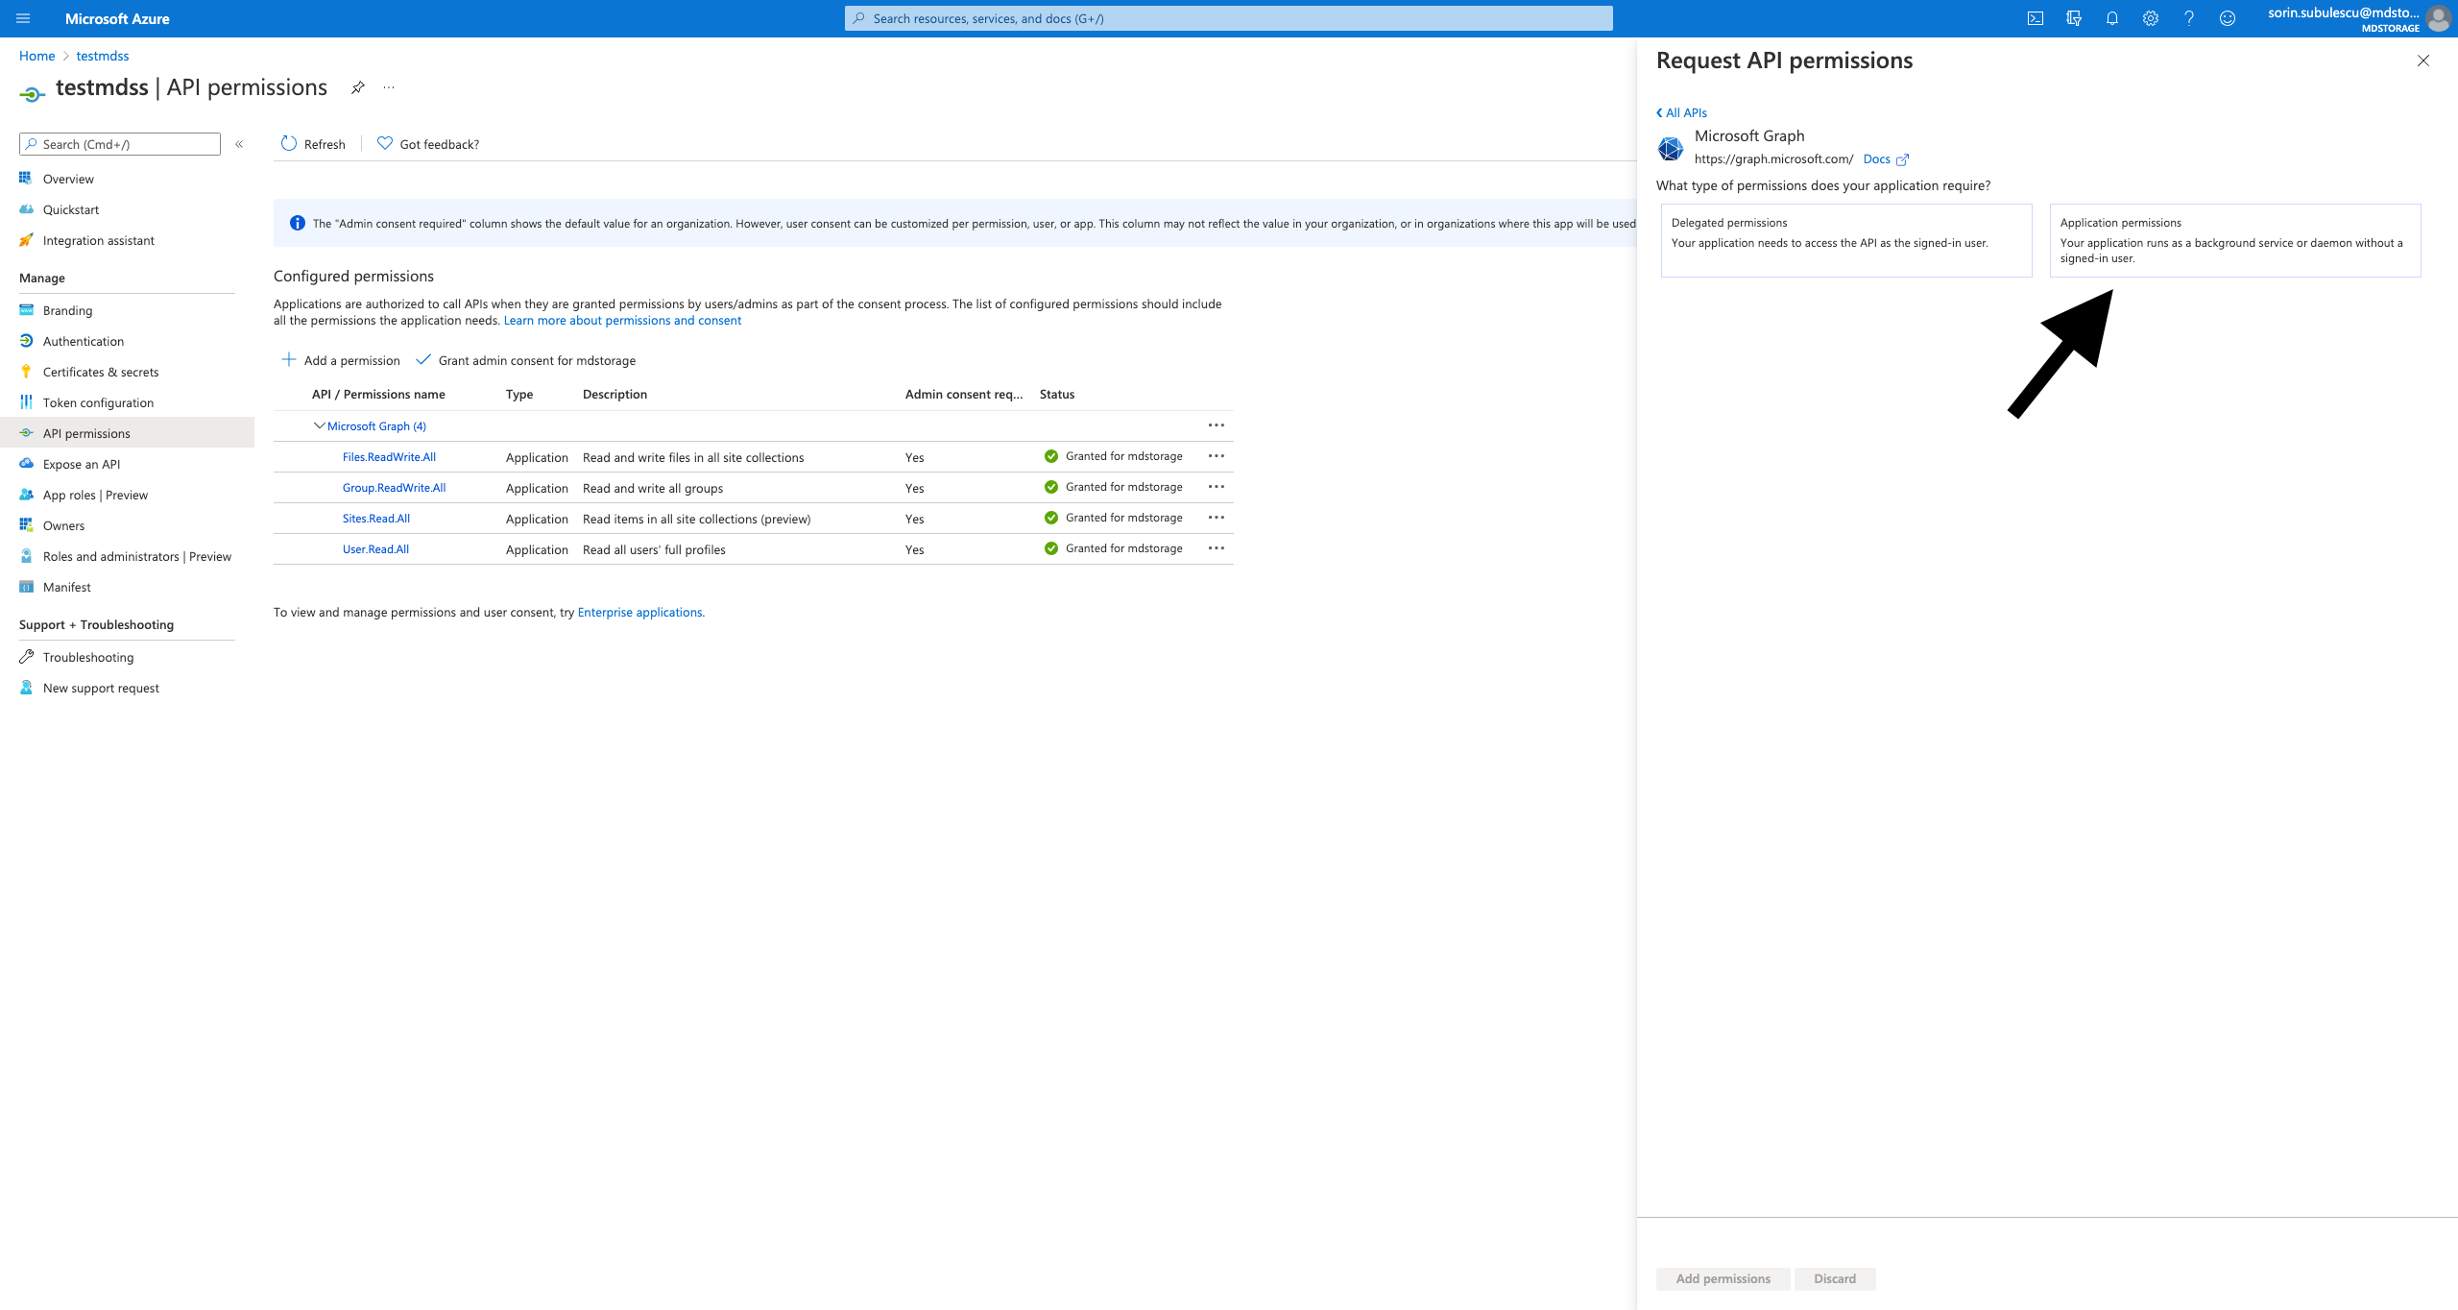Click Add a permission
The image size is (2458, 1310).
(341, 360)
